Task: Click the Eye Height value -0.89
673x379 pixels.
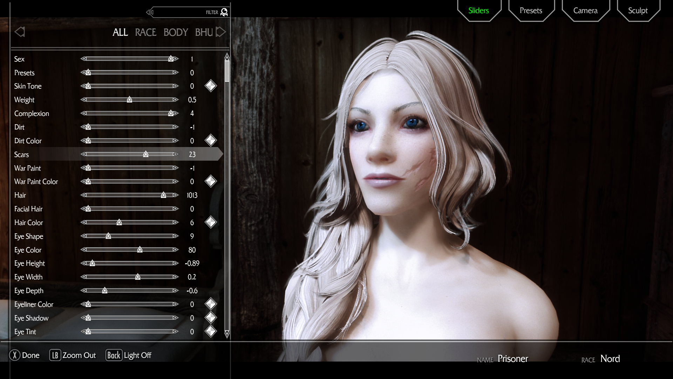Action: [x=192, y=263]
